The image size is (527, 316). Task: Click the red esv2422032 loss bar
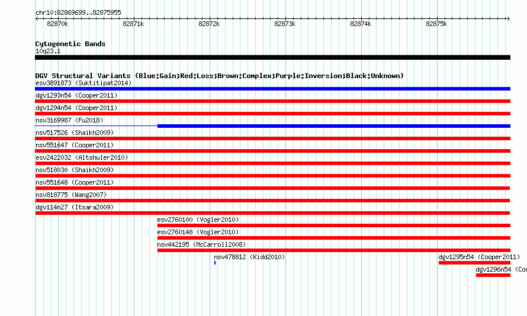[x=272, y=163]
